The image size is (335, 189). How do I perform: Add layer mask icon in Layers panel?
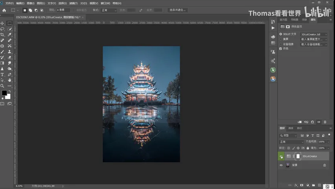point(302,185)
